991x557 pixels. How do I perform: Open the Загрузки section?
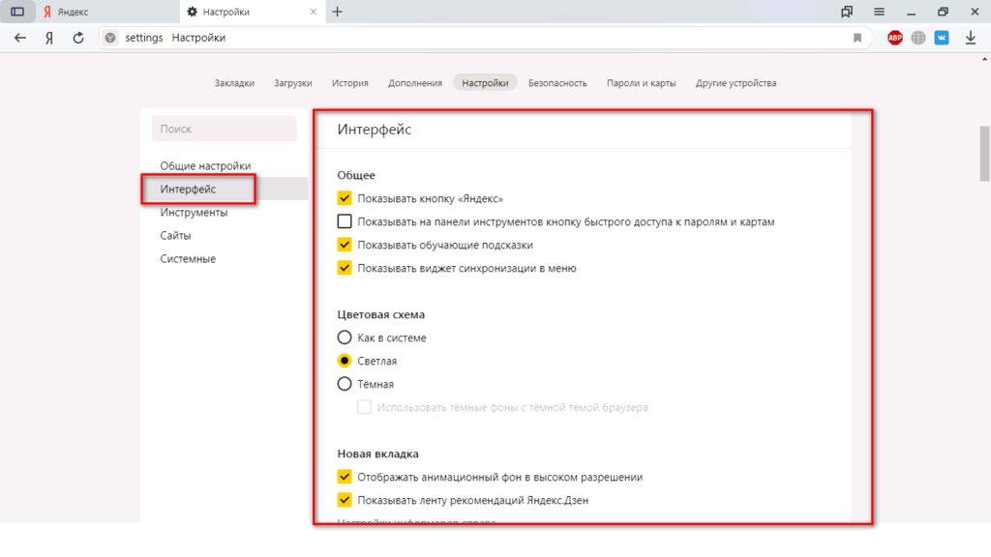[292, 83]
